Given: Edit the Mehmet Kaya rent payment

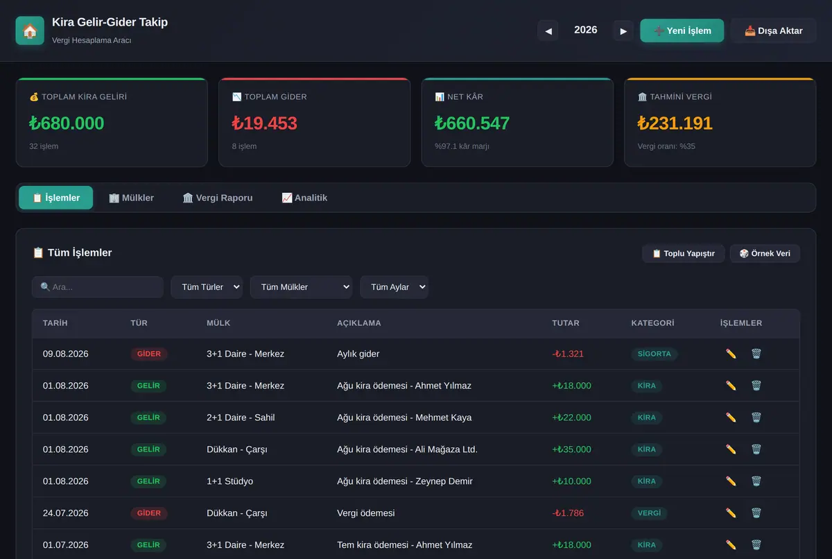Looking at the screenshot, I should click(731, 418).
